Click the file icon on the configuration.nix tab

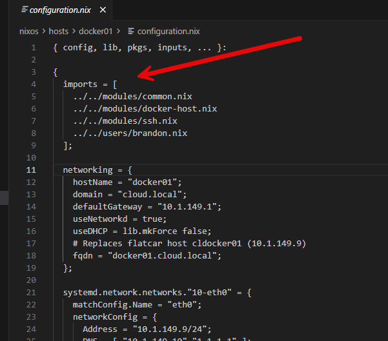click(25, 10)
